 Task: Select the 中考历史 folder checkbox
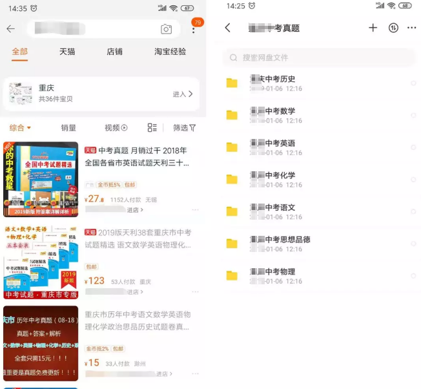(413, 83)
